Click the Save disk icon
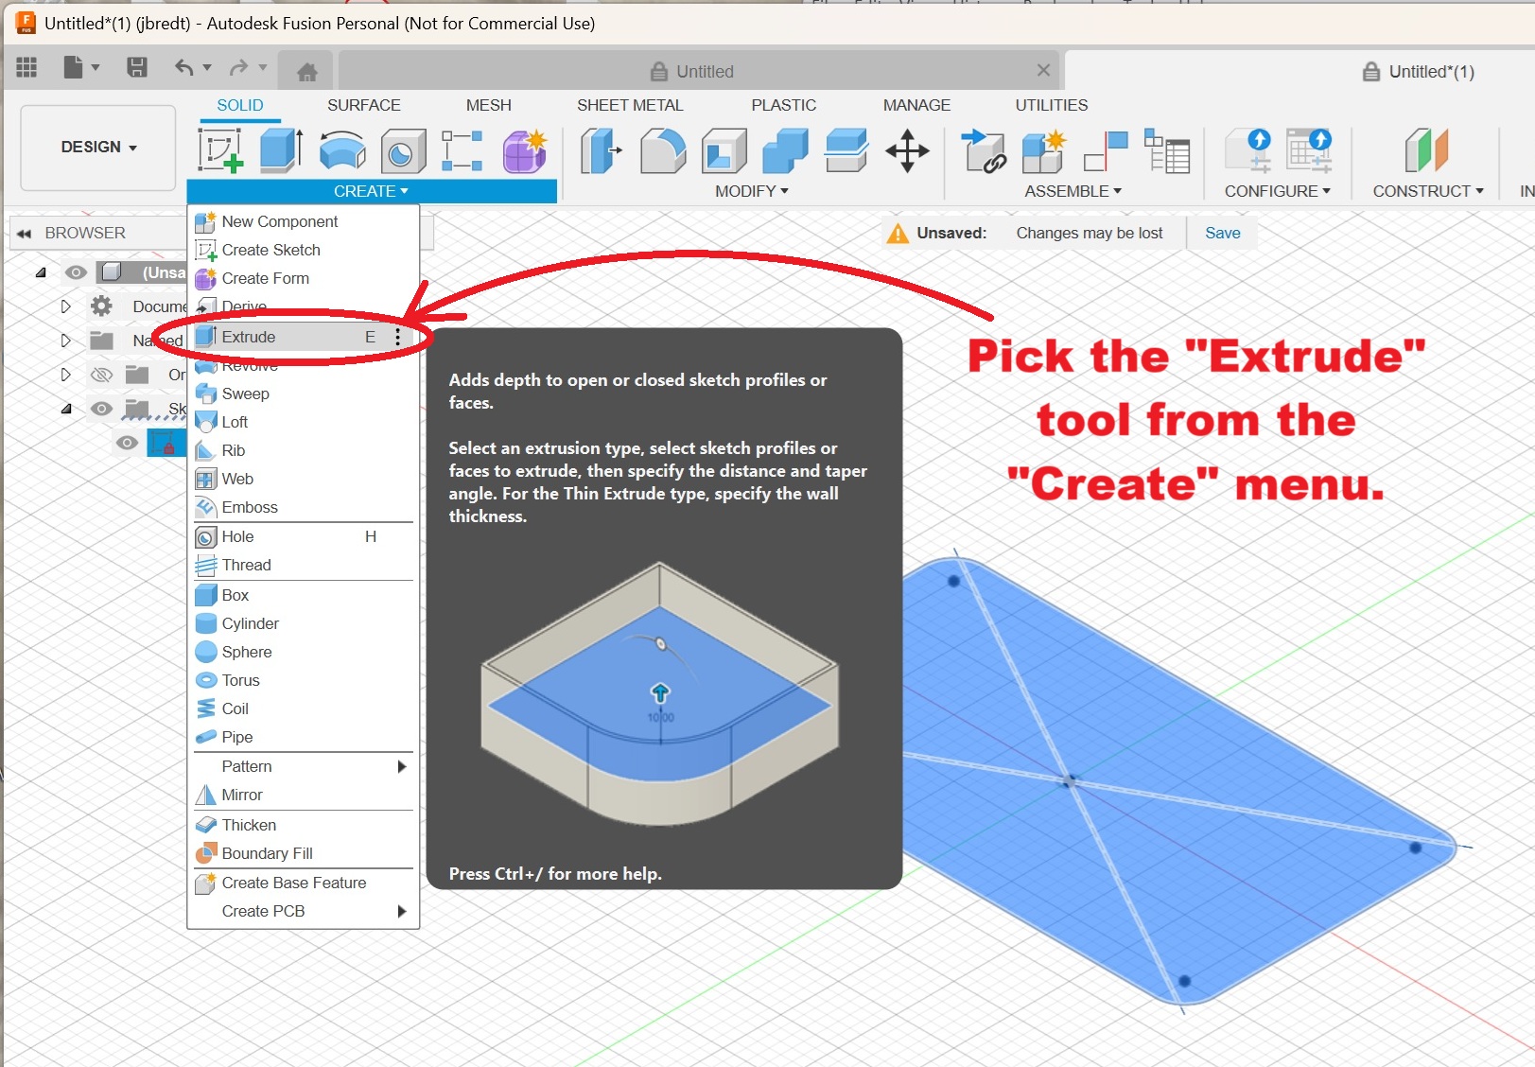 [x=137, y=67]
